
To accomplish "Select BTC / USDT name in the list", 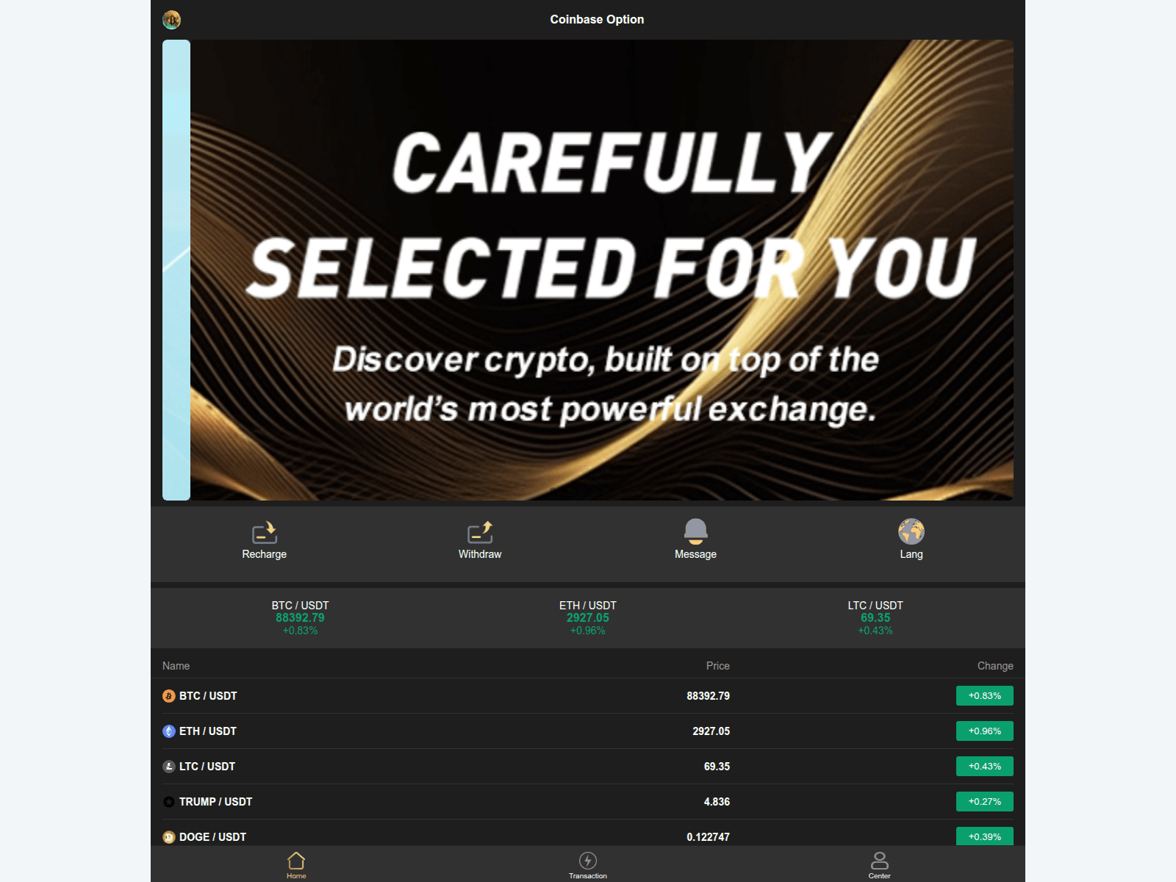I will [x=208, y=696].
